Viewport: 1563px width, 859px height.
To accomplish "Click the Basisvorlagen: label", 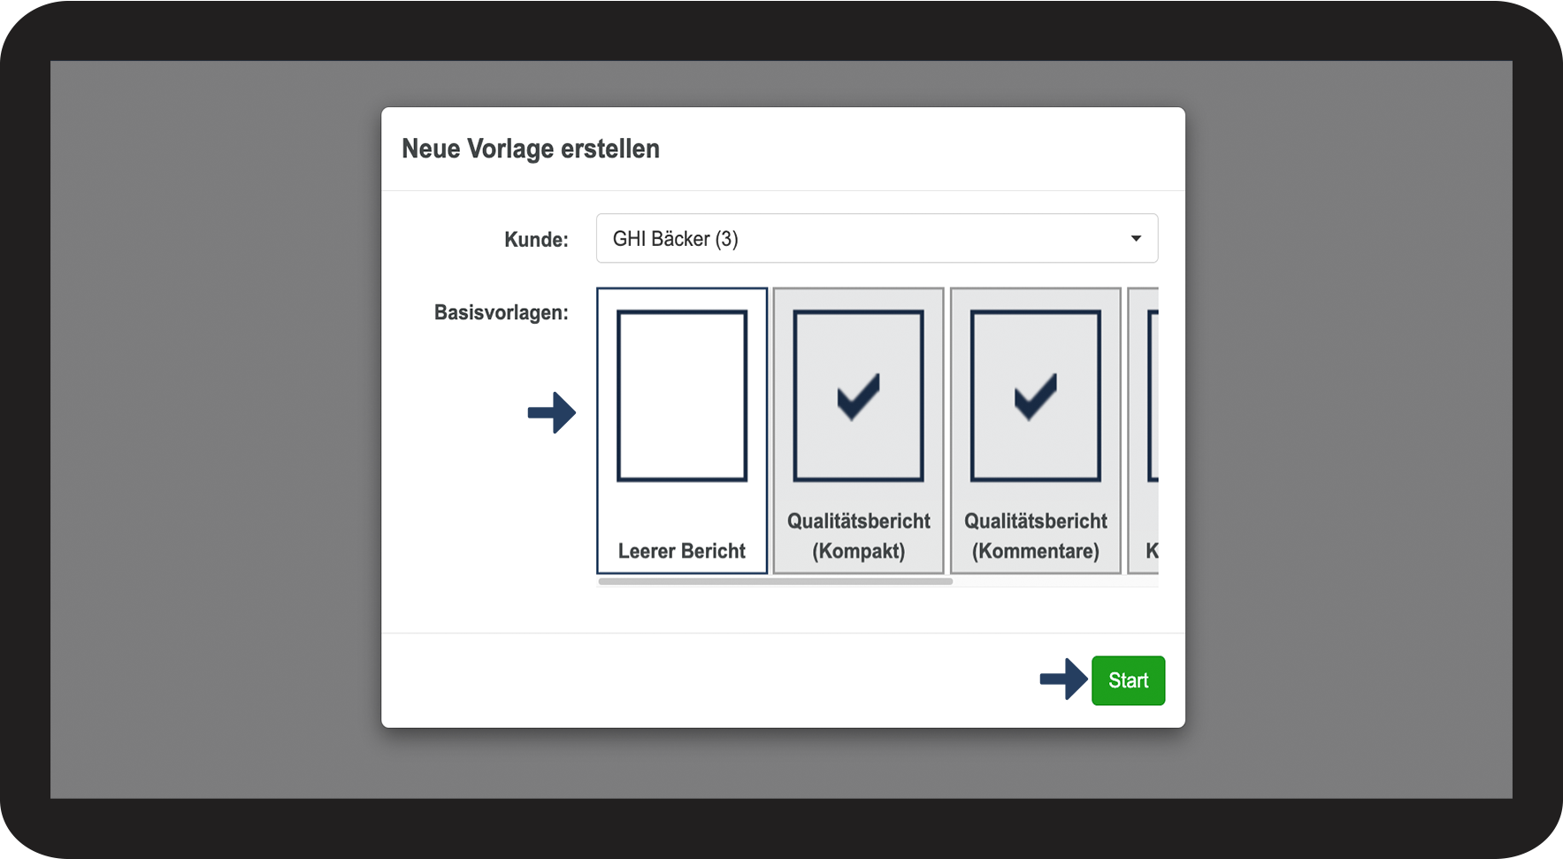I will click(x=501, y=313).
